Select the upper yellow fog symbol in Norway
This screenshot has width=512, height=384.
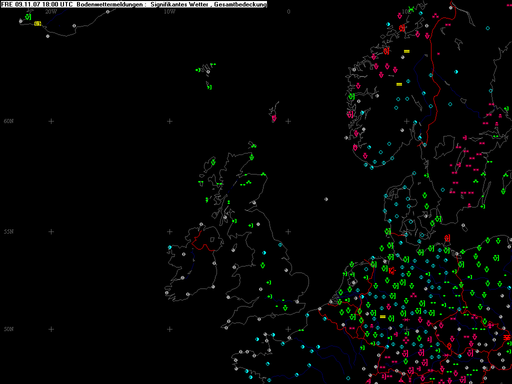406,51
